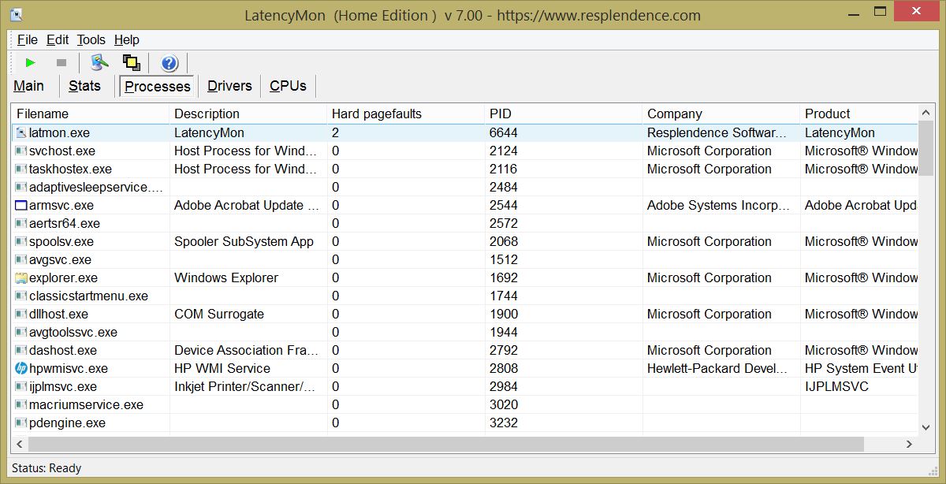Click the icon beside avgtoolssvc.exe
946x484 pixels.
[21, 333]
